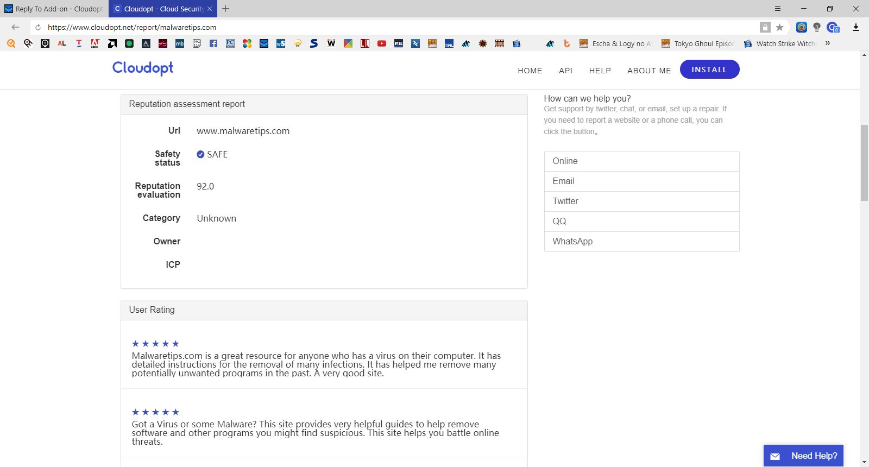Open the 'wS' bookmark icon

281,43
